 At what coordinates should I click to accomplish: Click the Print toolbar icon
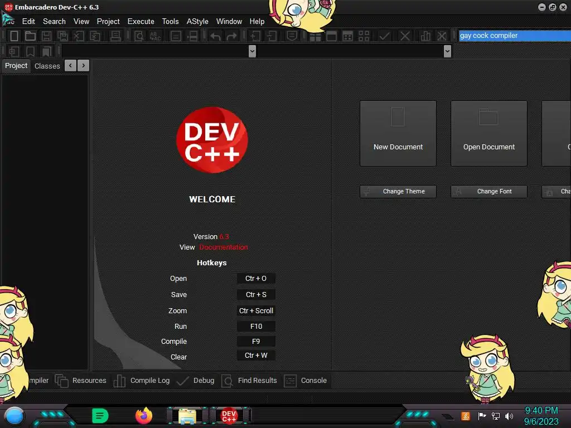(115, 36)
